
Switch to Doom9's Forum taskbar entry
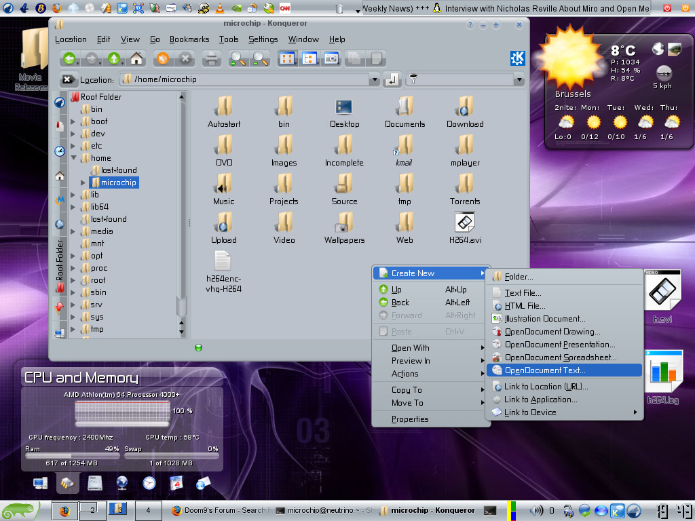[x=221, y=510]
